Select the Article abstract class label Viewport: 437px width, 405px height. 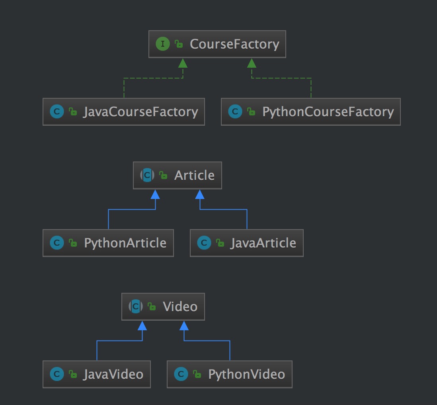pos(194,175)
